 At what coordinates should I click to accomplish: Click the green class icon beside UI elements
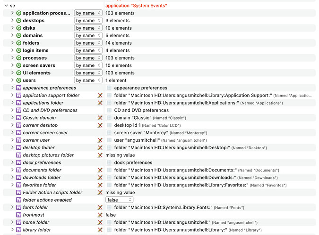coord(19,73)
